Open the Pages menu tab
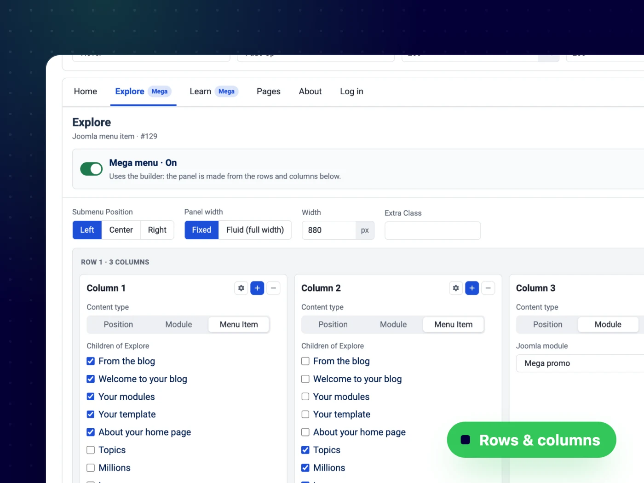 269,92
